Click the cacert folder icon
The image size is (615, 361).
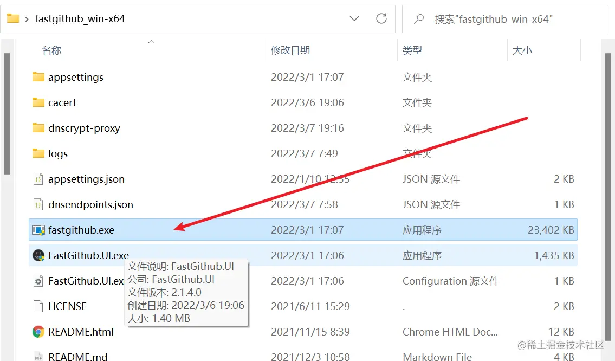coord(38,102)
